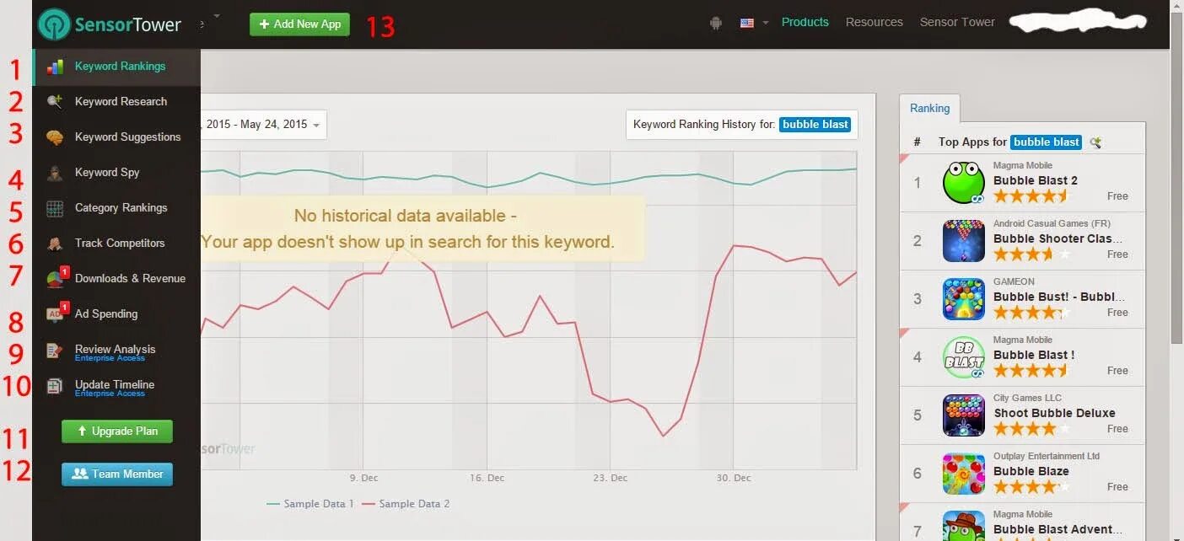The width and height of the screenshot is (1184, 541).
Task: Click bubble blast tag in Top Apps header
Action: click(x=1046, y=142)
